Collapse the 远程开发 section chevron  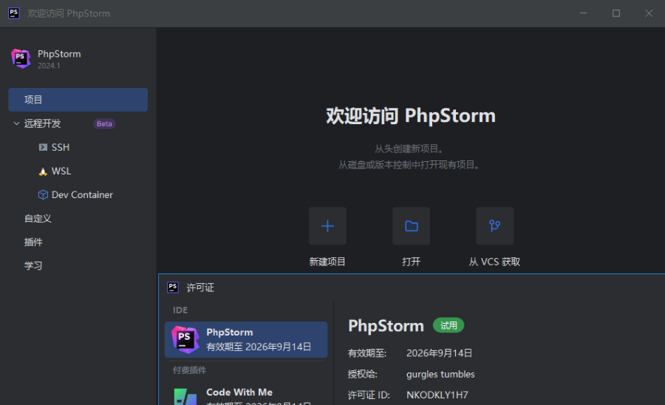click(16, 123)
